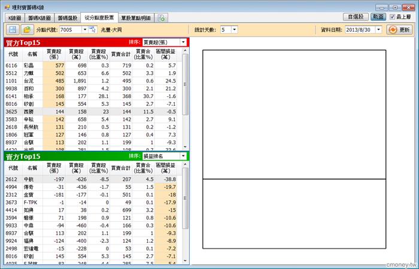Open the 統計天數 dropdown arrow
Viewport: 419px width, 269px height.
tap(235, 29)
